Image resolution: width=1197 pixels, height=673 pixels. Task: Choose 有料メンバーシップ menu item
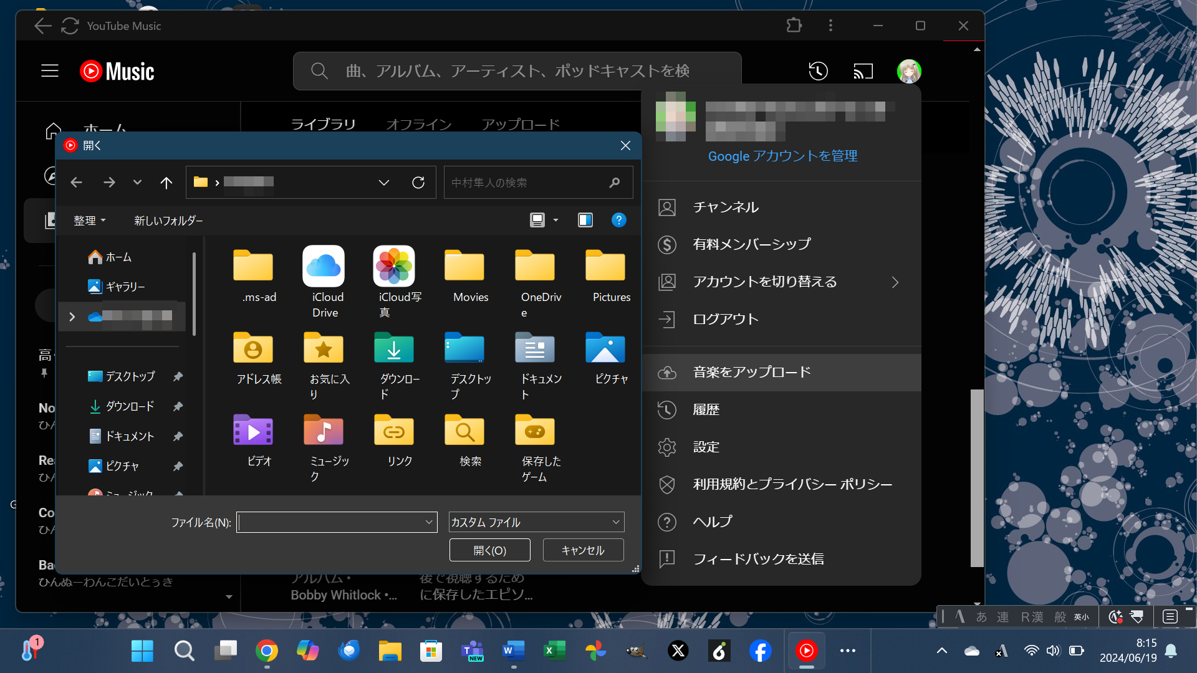click(x=781, y=245)
